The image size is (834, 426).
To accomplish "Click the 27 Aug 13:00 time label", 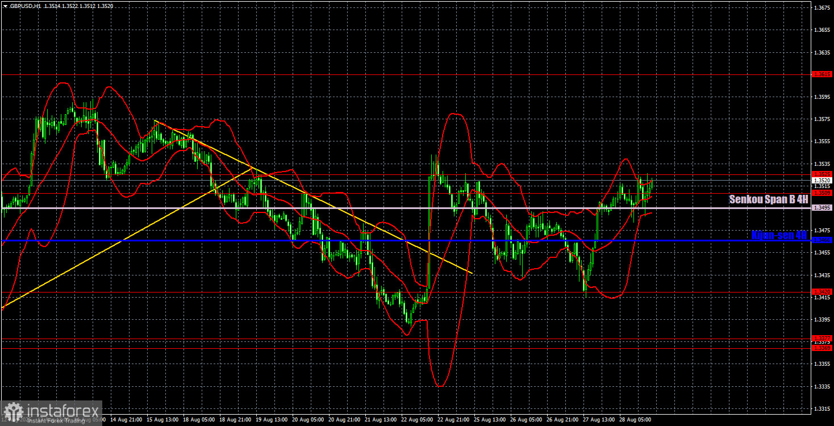I will tap(599, 420).
